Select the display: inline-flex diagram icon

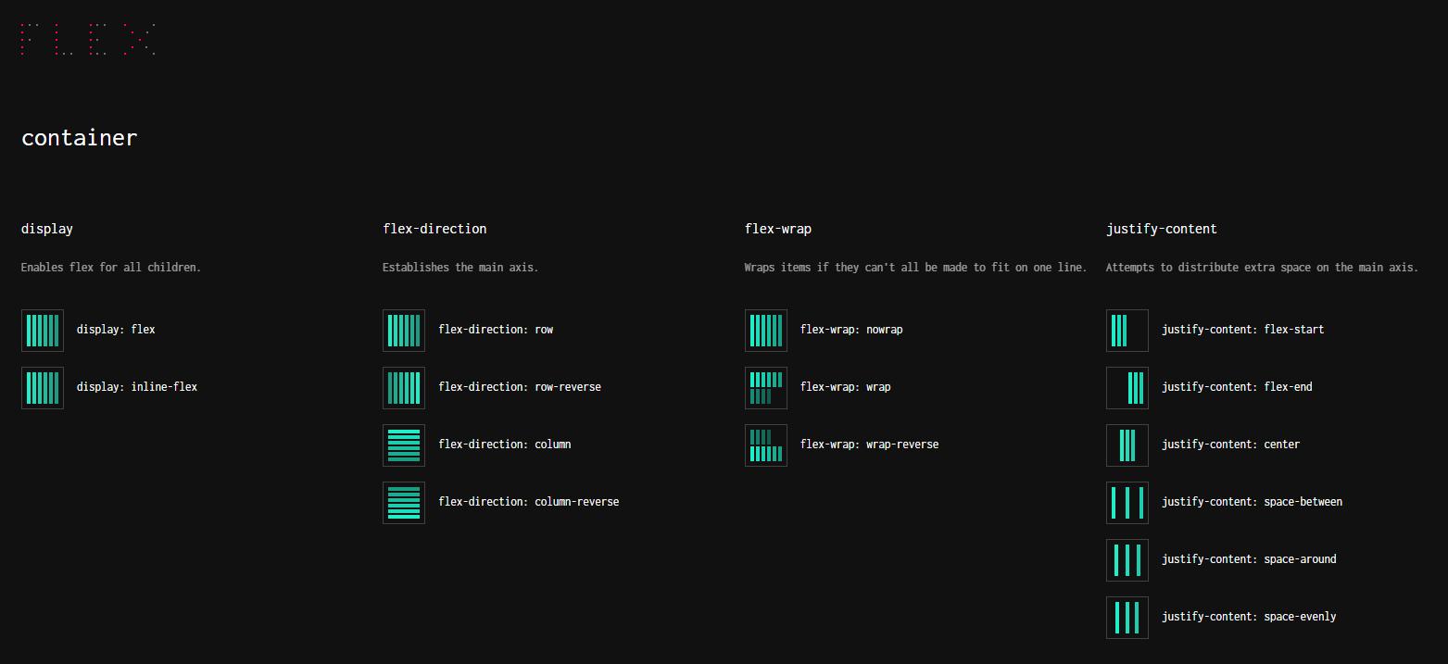[42, 387]
